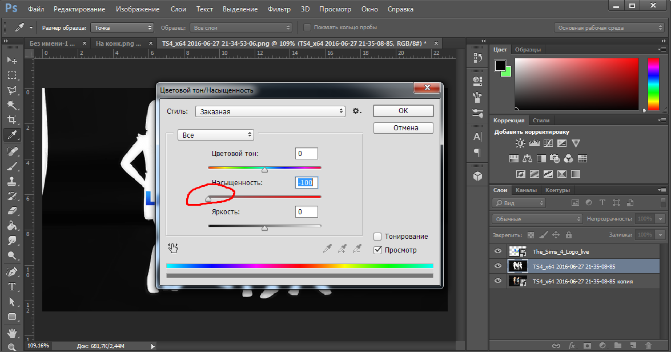This screenshot has width=671, height=352.
Task: Click the Насыщенность value field
Action: click(307, 183)
